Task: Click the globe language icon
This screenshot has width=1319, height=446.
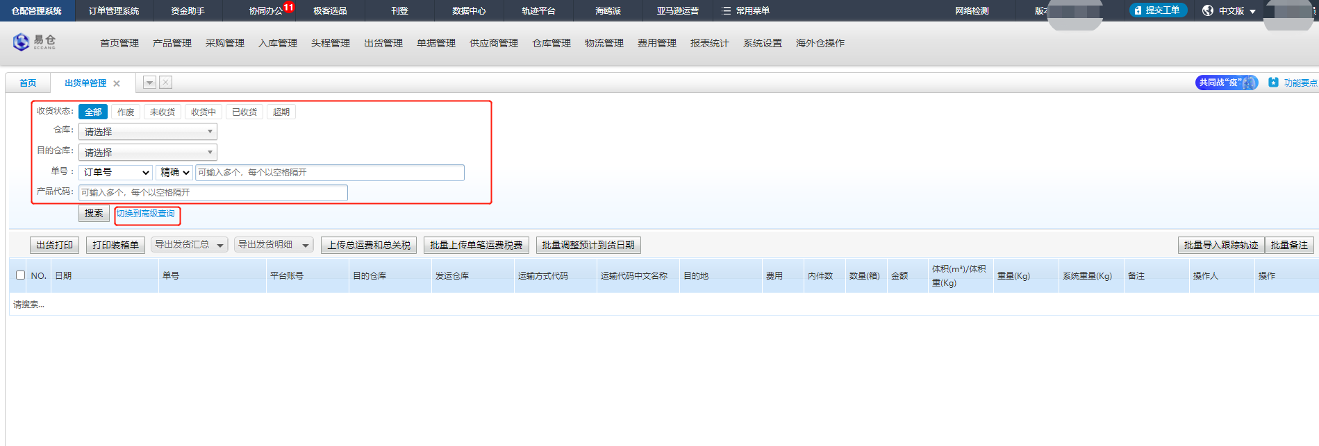Action: (1208, 11)
